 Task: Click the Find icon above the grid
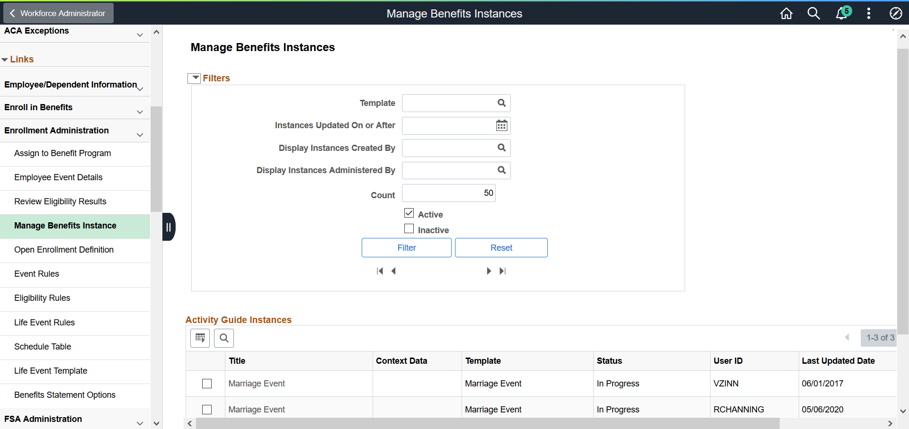coord(224,338)
